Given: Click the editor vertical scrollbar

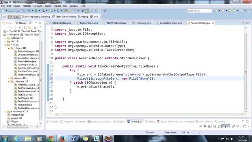Looking at the screenshot, I should pyautogui.click(x=246, y=72).
